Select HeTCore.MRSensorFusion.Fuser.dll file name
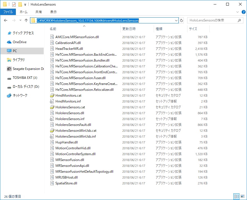The image size is (247, 200). click(x=80, y=78)
